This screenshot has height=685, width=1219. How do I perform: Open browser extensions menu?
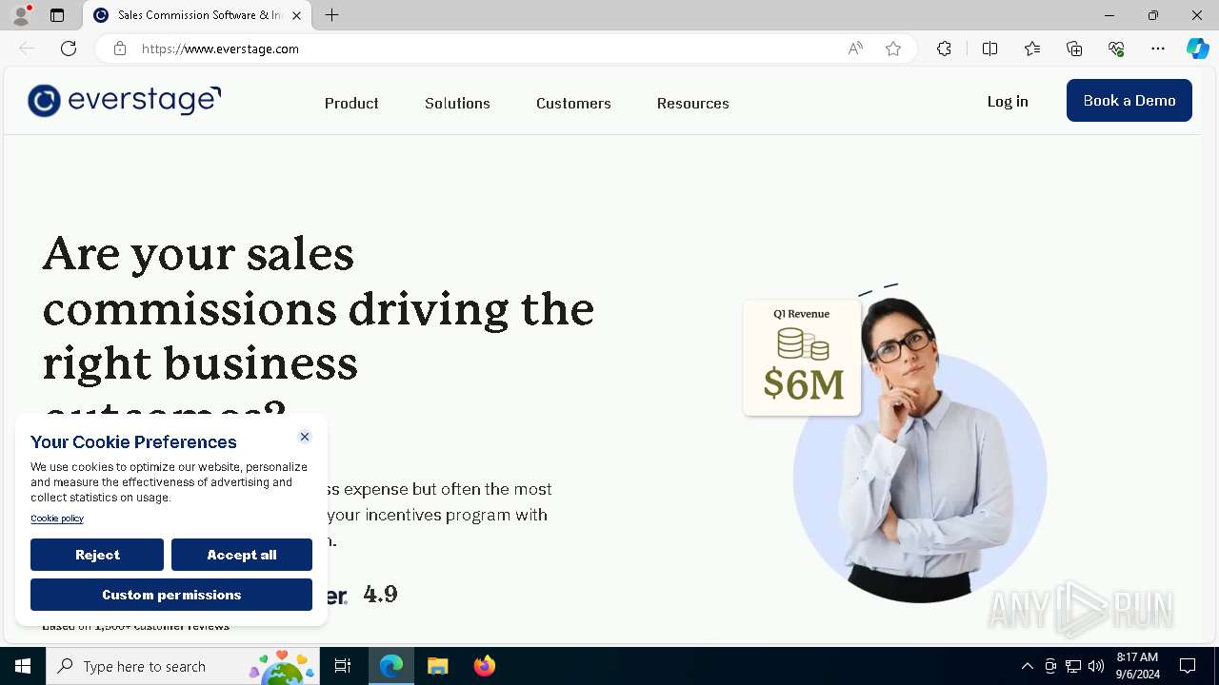944,49
